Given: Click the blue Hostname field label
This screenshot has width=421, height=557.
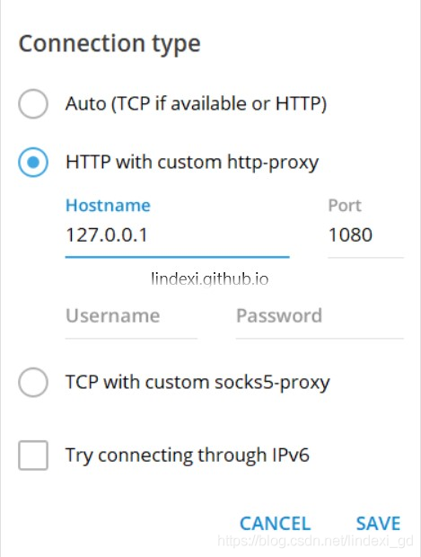Looking at the screenshot, I should coord(108,206).
